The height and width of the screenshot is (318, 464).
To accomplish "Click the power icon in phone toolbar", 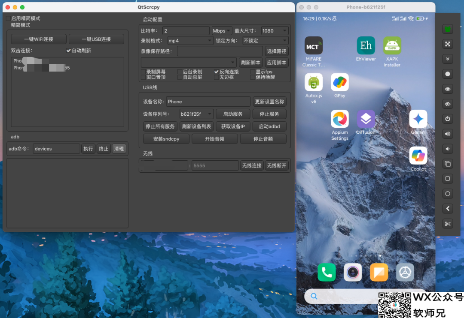I will 447,119.
